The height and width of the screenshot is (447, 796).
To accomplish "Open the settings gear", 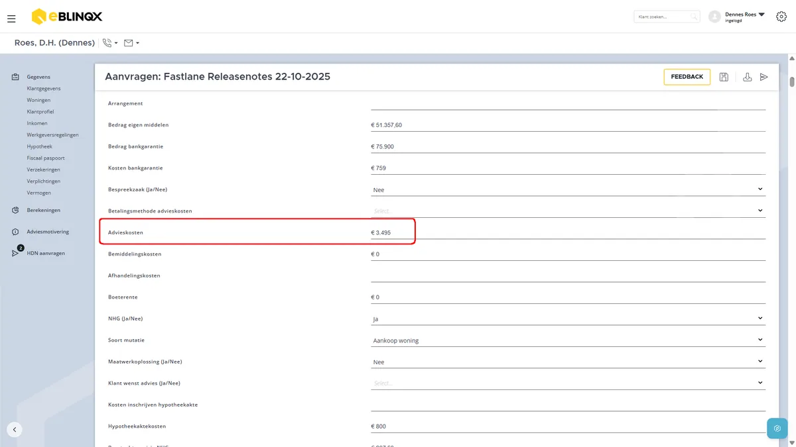I will pyautogui.click(x=781, y=17).
